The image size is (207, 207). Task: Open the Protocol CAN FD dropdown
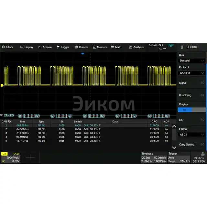point(192,73)
